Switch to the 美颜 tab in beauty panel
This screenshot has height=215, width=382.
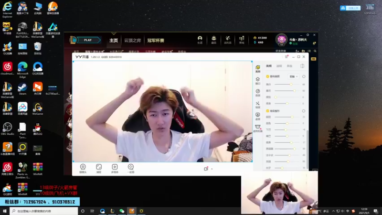pyautogui.click(x=269, y=66)
